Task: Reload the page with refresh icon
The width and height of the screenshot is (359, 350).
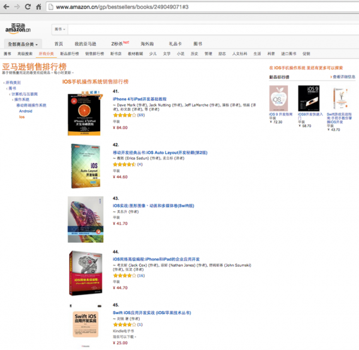Action: 28,7
